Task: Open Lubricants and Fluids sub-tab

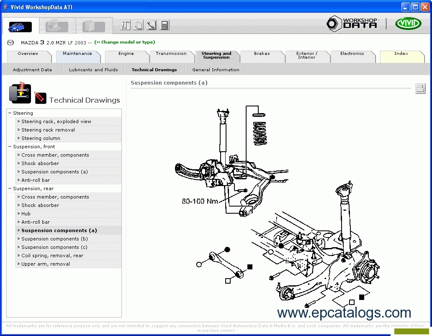Action: pos(93,70)
